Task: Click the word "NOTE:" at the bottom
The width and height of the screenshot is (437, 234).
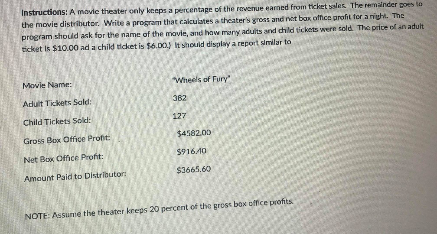Action: 36,214
